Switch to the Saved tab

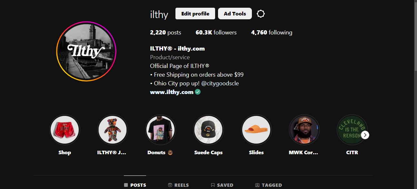tap(222, 185)
